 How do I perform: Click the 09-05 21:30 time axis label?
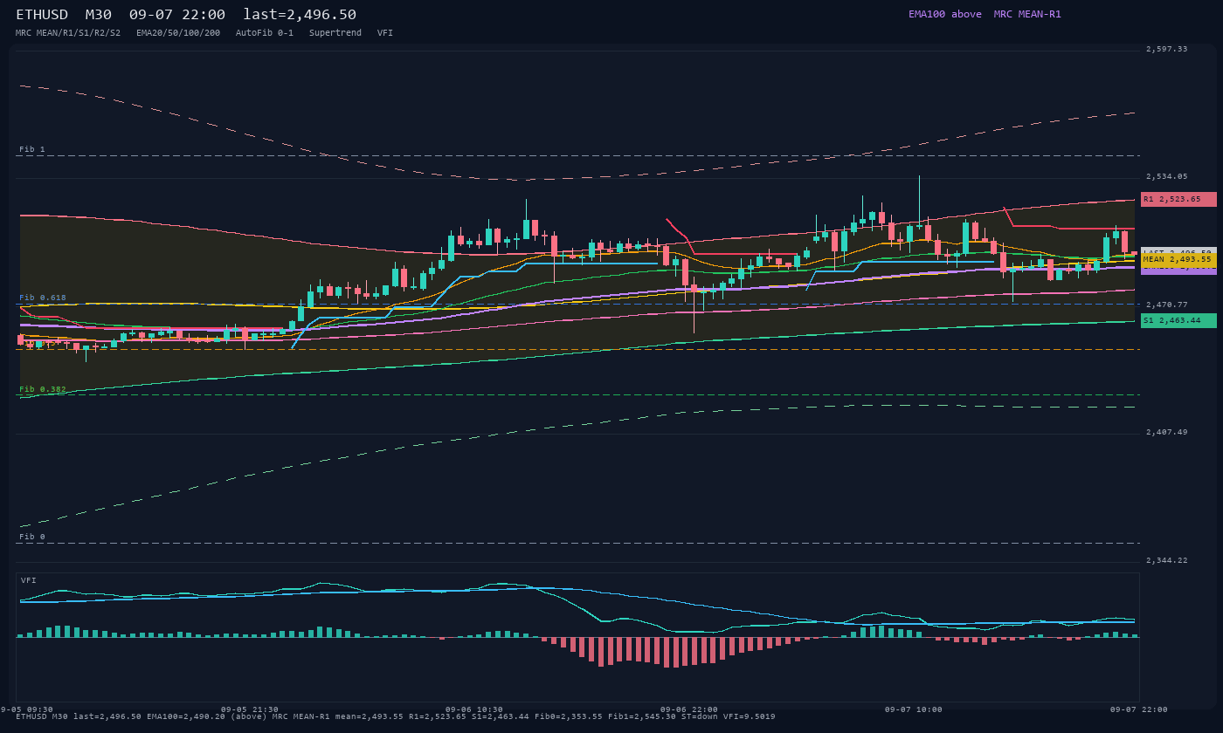(x=250, y=709)
